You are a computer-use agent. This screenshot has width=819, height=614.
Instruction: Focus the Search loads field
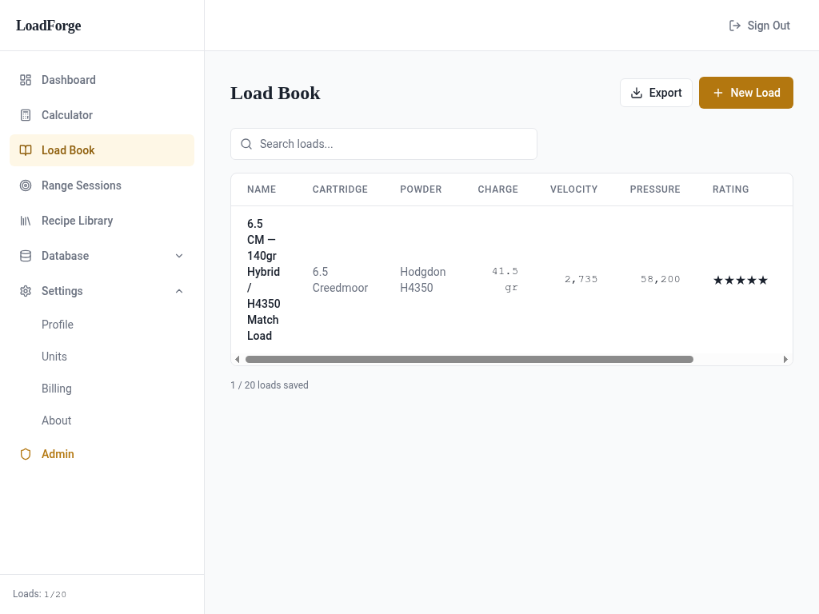point(384,144)
